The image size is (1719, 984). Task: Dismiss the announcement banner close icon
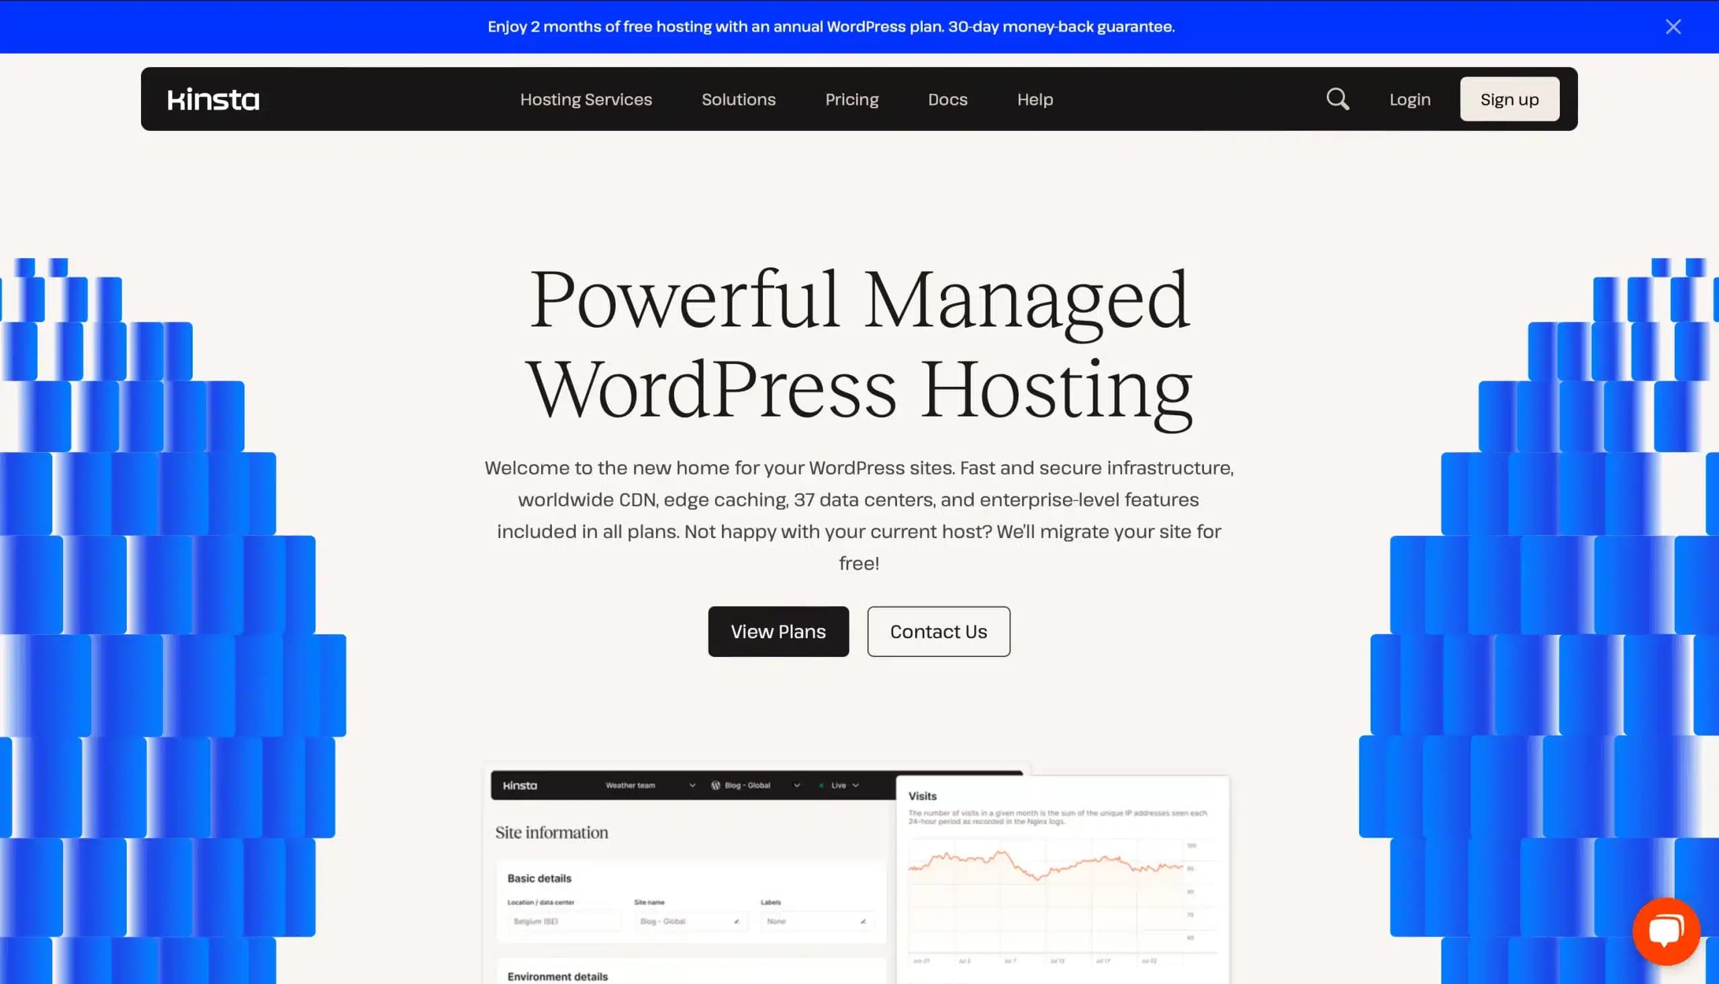point(1674,26)
